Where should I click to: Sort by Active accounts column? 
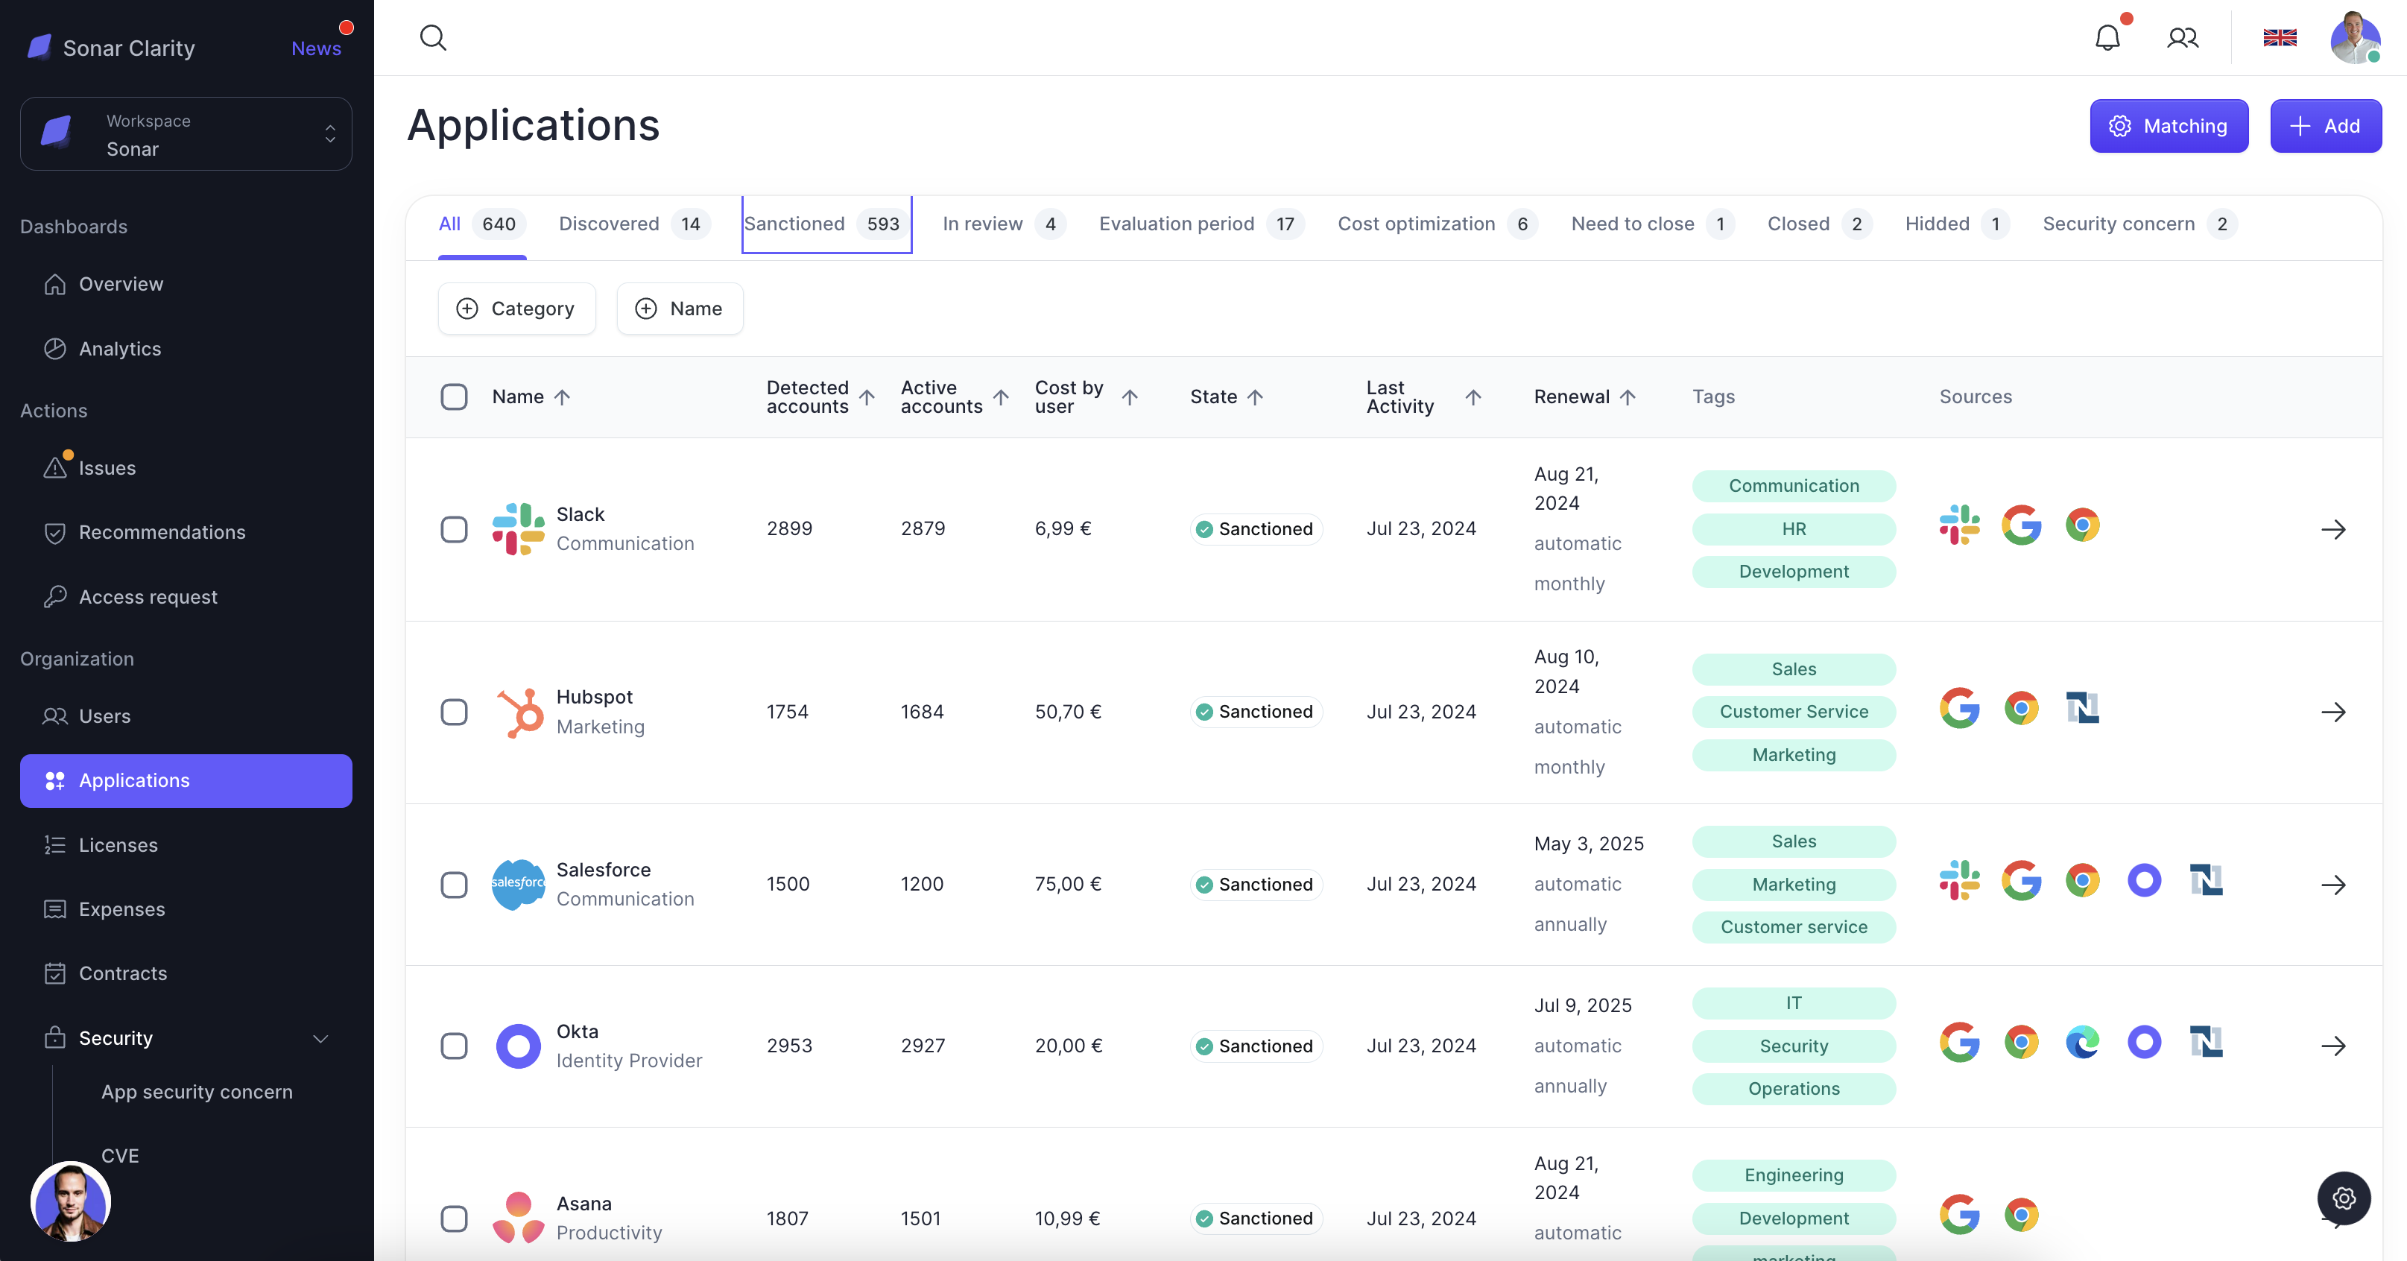pos(1001,396)
